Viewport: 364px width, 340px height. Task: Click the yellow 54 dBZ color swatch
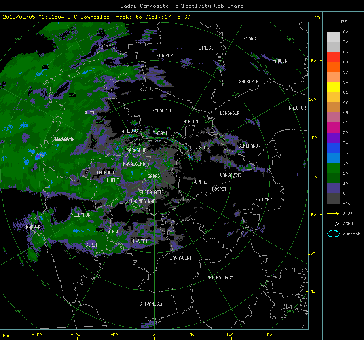333,87
